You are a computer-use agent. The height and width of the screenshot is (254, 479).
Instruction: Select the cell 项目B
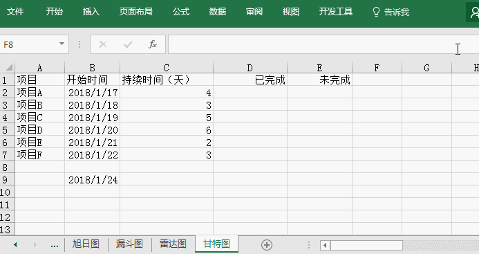[x=39, y=105]
